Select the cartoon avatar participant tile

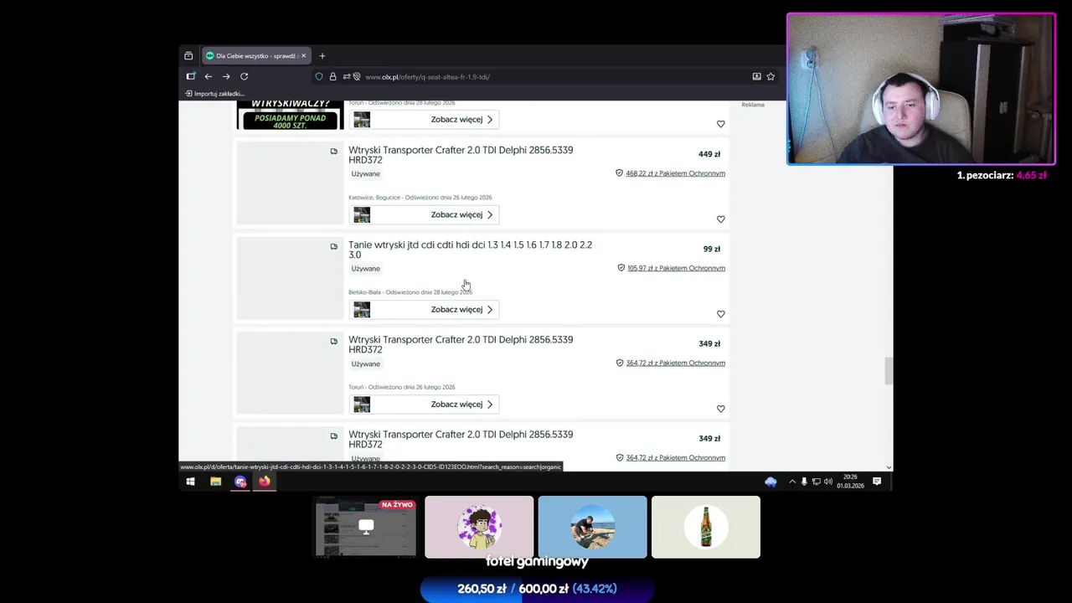coord(479,527)
